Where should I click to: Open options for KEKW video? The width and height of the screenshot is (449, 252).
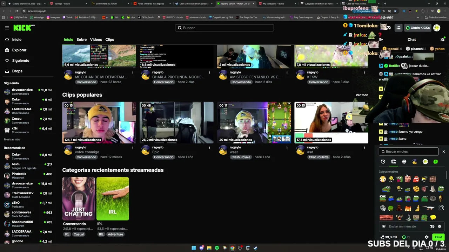point(364,72)
